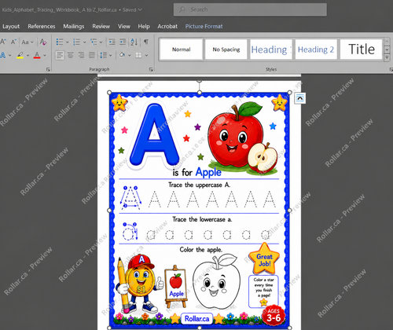Screen dimensions: 393x330
Task: Select the picture's left middle sizing handle
Action: (109, 211)
